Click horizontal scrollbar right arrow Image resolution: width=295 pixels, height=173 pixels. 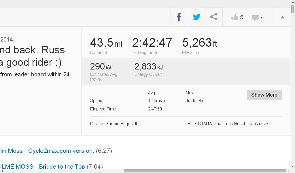click(x=288, y=171)
